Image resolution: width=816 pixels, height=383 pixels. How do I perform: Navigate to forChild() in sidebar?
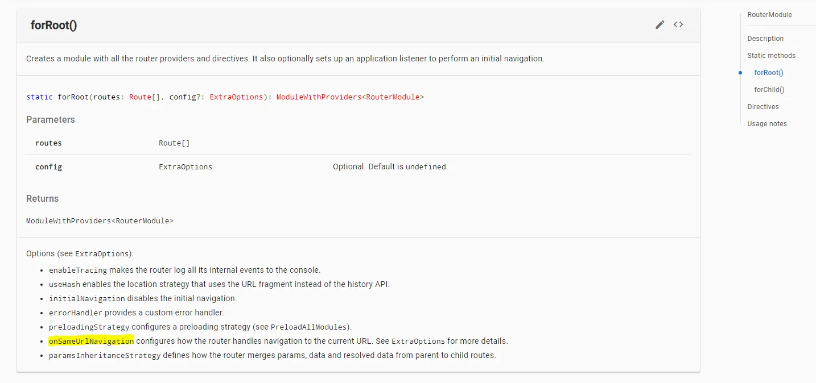point(769,90)
